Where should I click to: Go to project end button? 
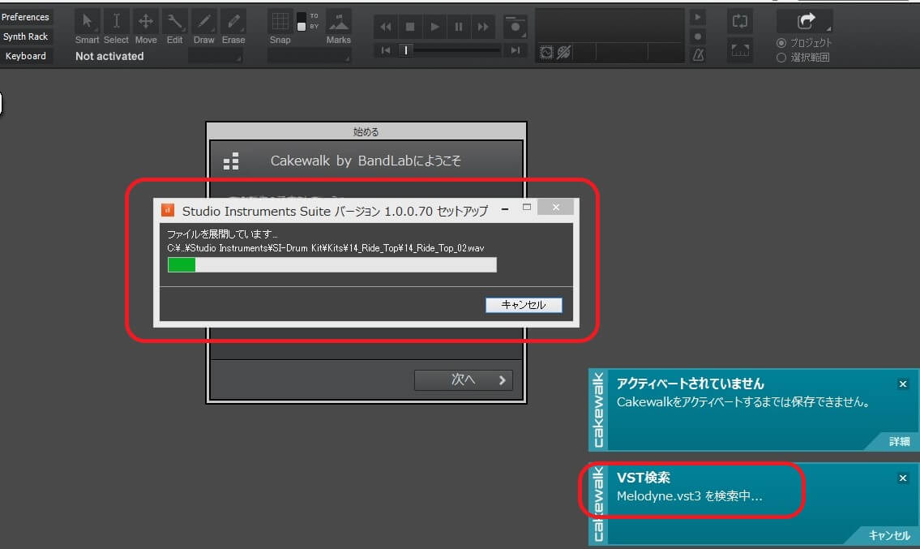pyautogui.click(x=516, y=50)
